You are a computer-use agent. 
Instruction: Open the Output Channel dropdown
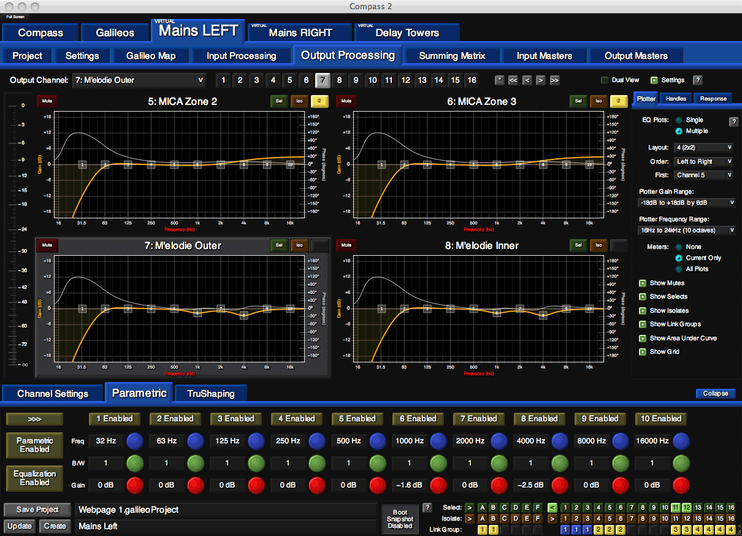click(139, 80)
